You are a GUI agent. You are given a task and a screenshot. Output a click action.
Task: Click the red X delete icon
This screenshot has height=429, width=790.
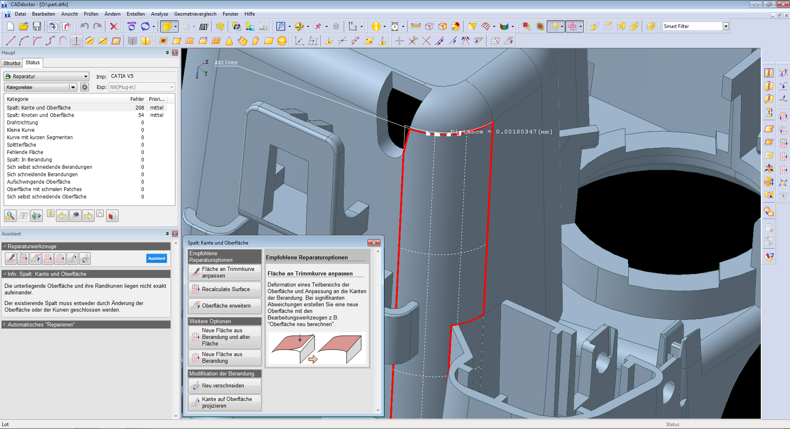[114, 26]
